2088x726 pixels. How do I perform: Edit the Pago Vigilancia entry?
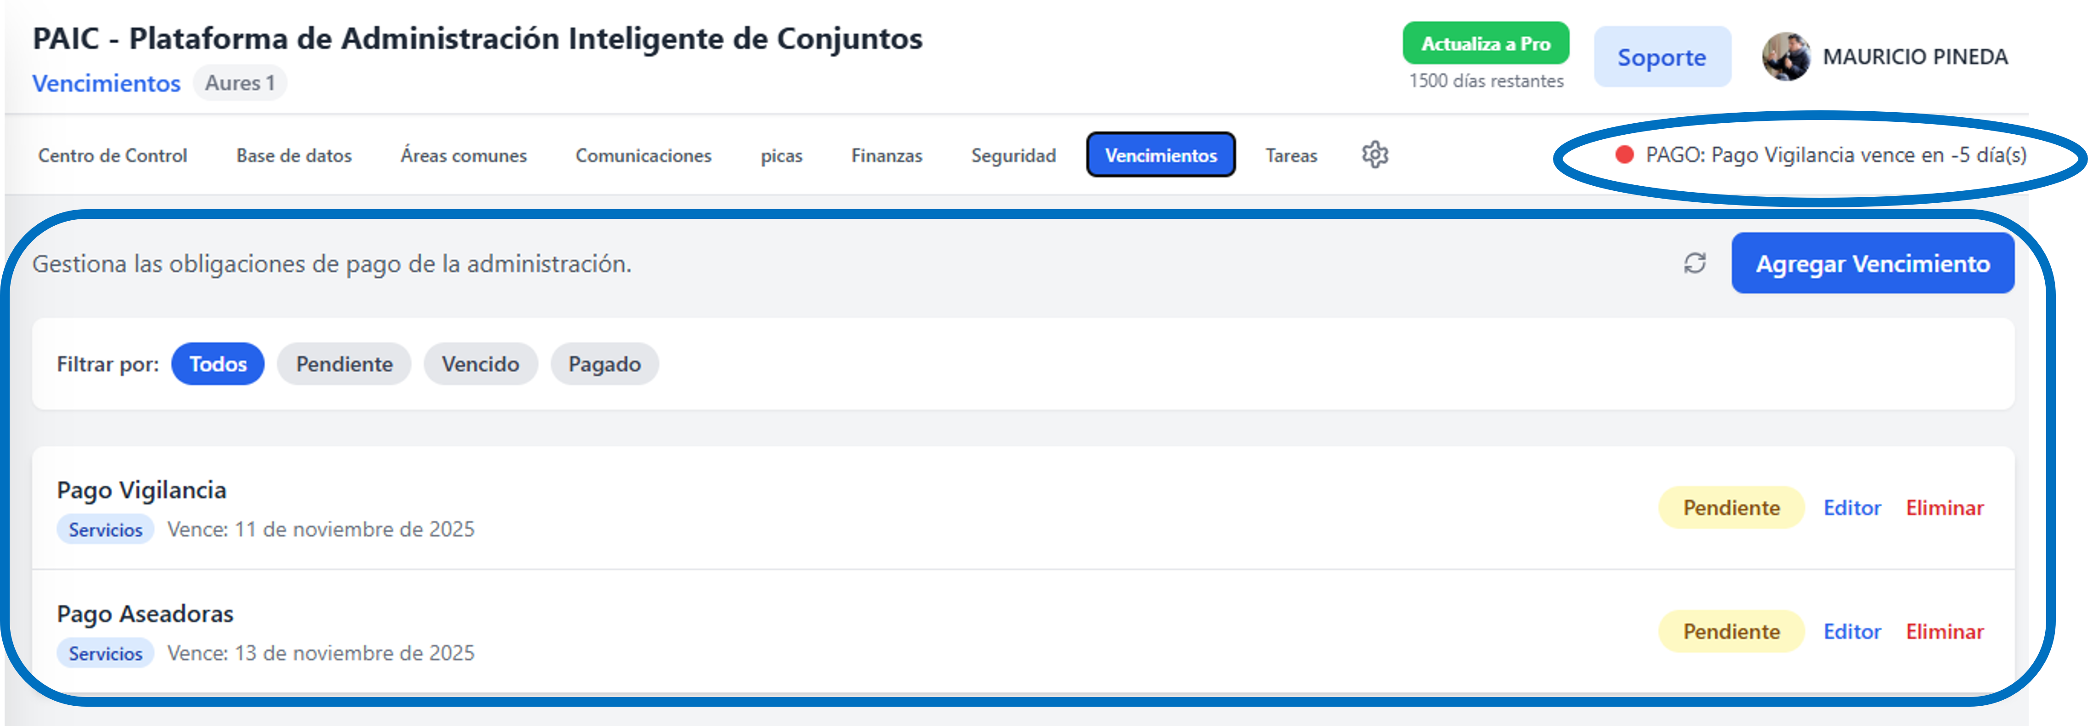tap(1852, 508)
